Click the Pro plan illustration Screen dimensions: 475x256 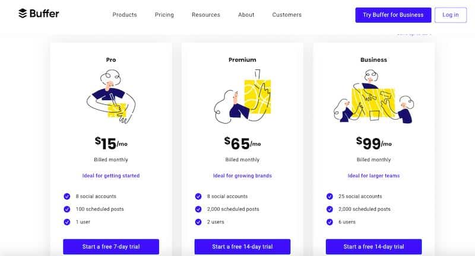111,97
